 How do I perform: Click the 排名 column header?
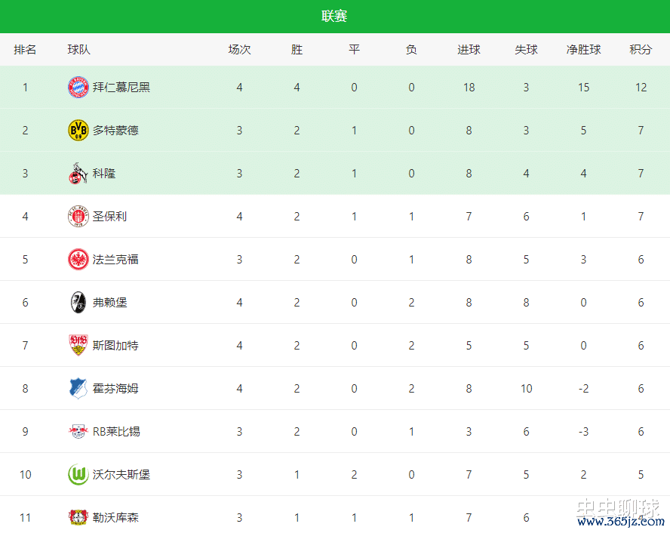25,50
